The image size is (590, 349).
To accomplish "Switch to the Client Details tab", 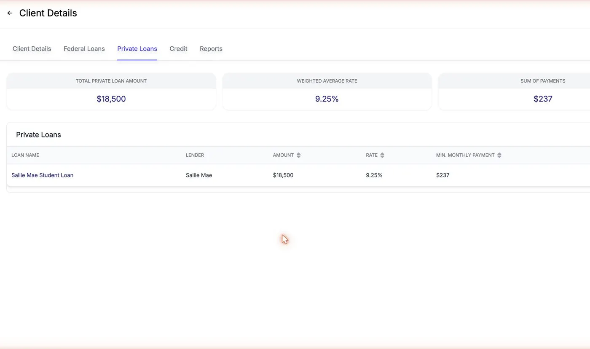I will (32, 48).
